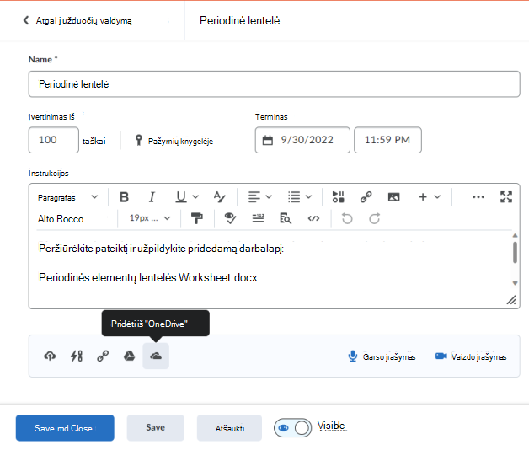This screenshot has height=450, width=529.
Task: Attach an existing activity with the lightning icon
Action: click(77, 356)
